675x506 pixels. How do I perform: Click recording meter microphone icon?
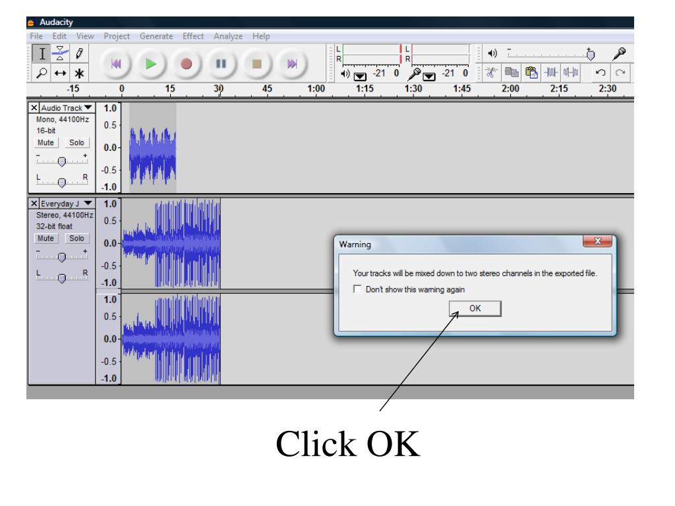415,74
